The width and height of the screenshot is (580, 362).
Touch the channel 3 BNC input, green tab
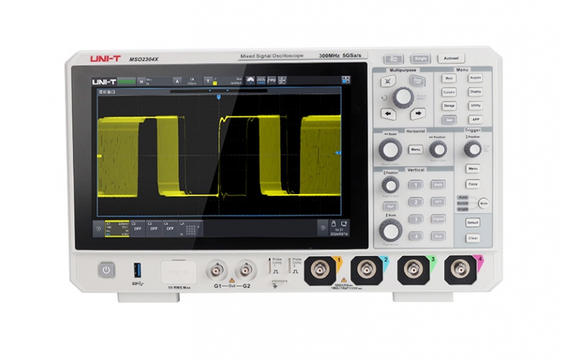click(x=413, y=269)
